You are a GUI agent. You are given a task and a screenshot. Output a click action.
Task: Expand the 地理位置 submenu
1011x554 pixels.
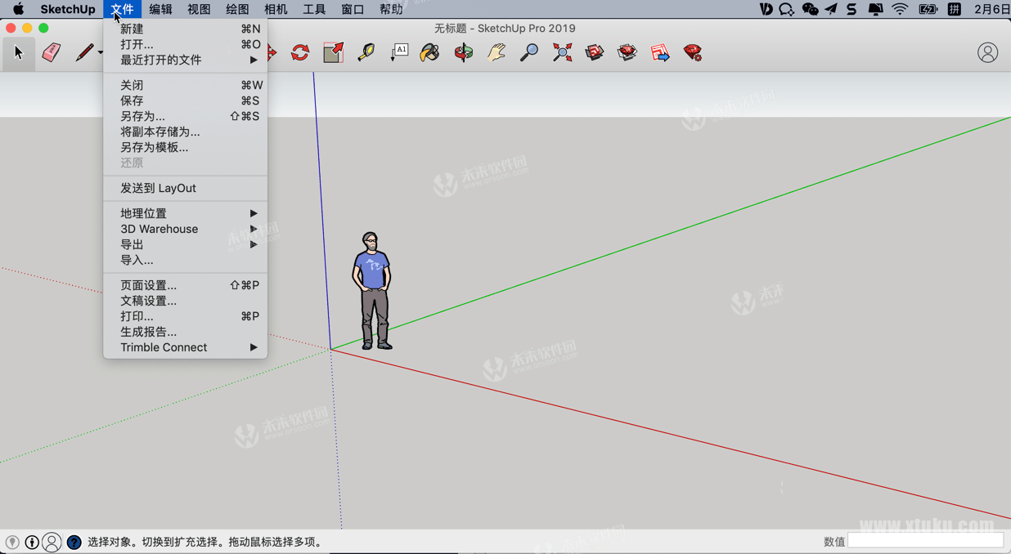[185, 213]
